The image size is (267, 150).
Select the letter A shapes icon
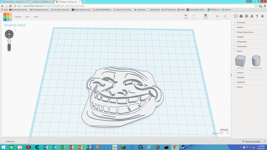tap(252, 16)
